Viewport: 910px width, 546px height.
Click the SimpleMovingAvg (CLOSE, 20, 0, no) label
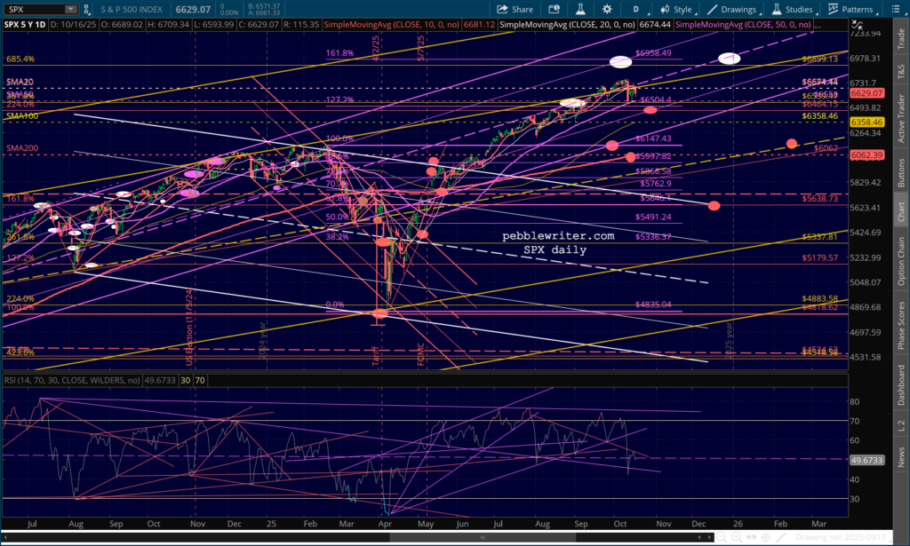click(x=567, y=24)
